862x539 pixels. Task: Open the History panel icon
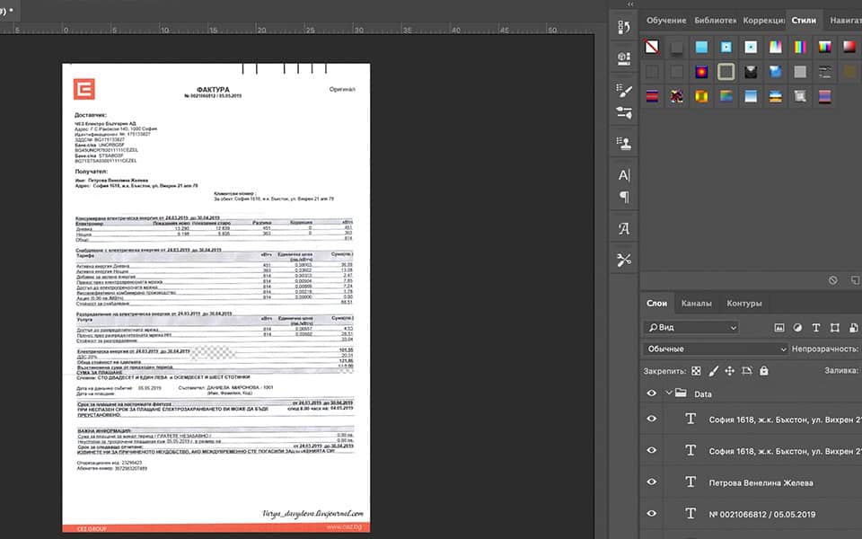(x=624, y=27)
